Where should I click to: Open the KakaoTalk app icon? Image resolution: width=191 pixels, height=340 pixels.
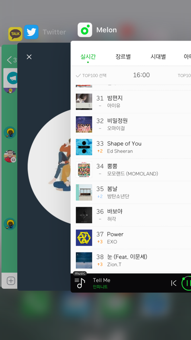tap(15, 34)
